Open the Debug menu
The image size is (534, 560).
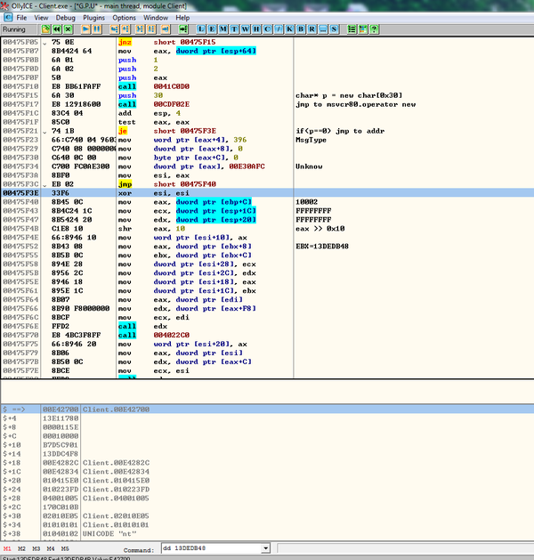(x=66, y=18)
